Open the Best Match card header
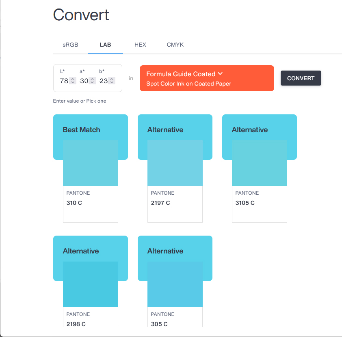 point(81,130)
